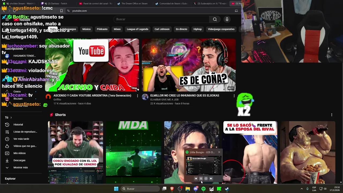Filter by League of Legends chip

137,29
